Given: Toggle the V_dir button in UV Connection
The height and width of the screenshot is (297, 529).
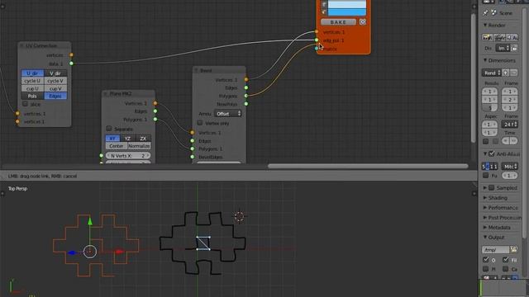Looking at the screenshot, I should point(55,73).
